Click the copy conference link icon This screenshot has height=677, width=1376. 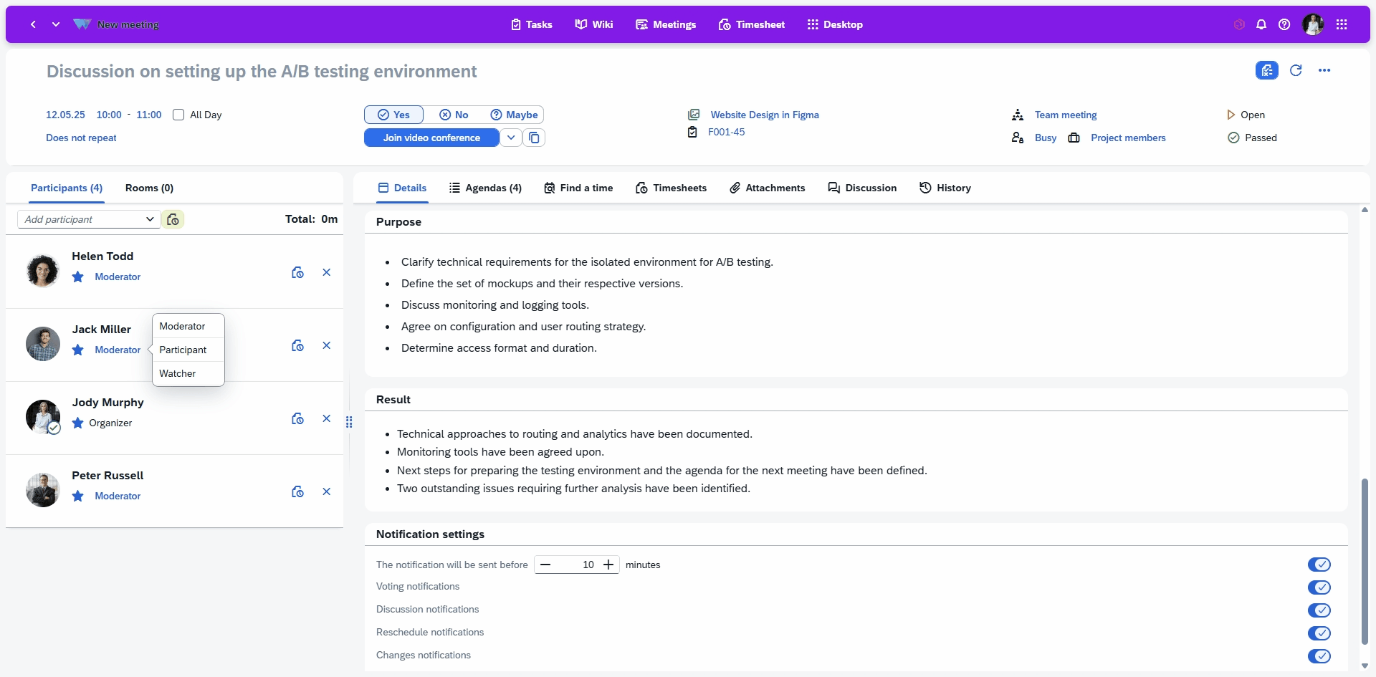[x=534, y=138]
